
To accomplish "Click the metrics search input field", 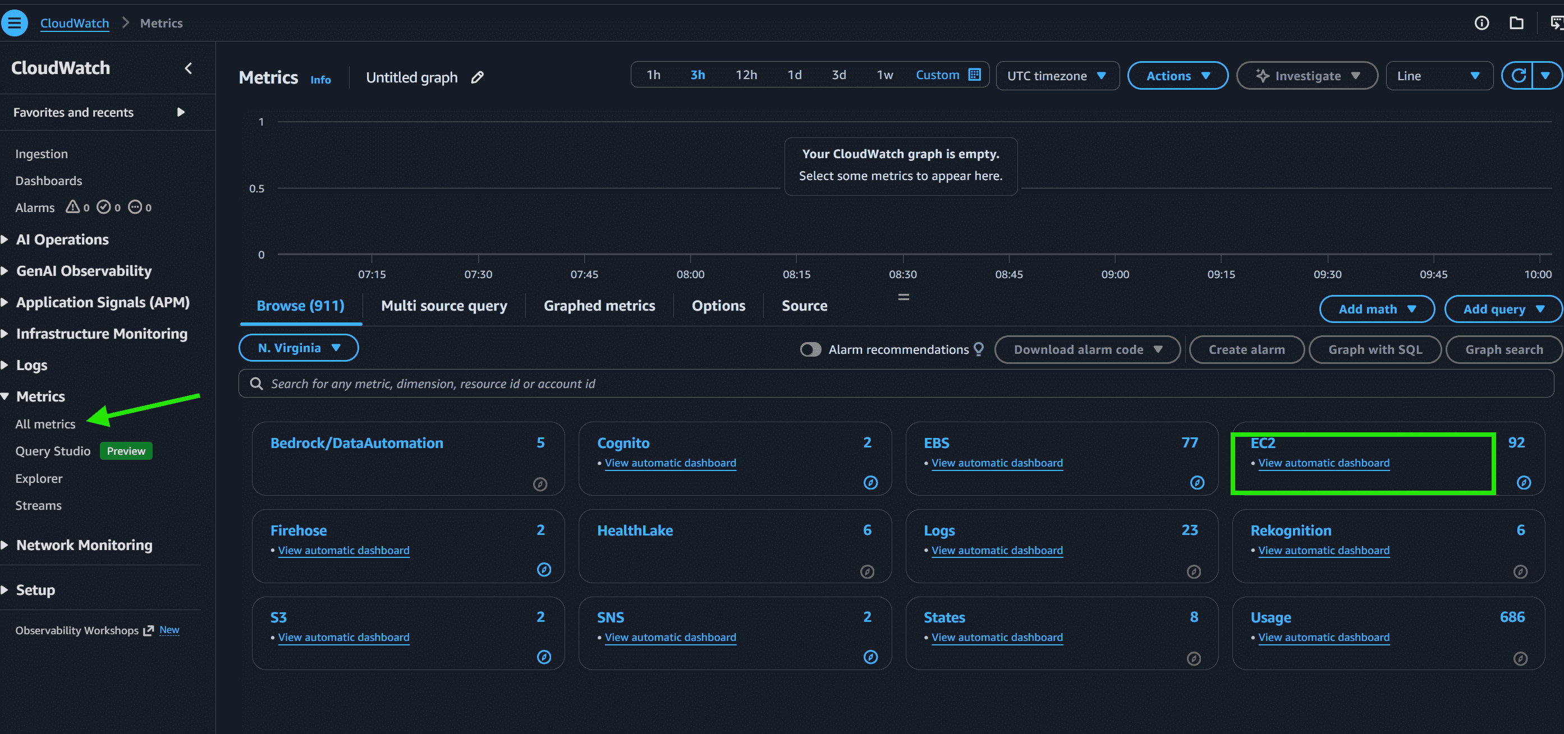I will [896, 384].
